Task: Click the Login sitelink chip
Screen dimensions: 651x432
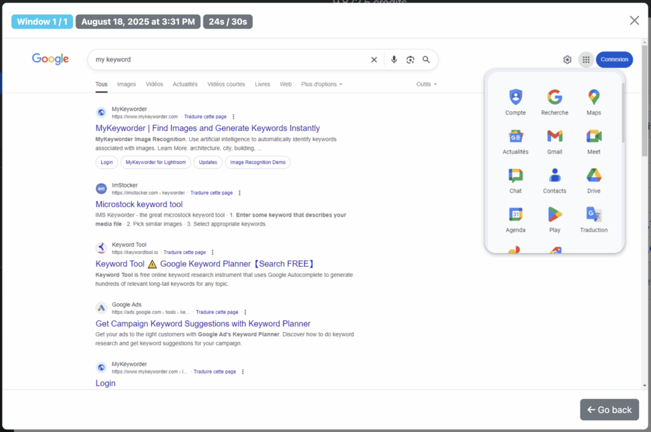Action: click(x=107, y=162)
